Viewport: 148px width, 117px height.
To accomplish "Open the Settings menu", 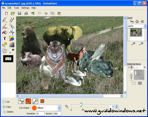I will click(x=25, y=8).
